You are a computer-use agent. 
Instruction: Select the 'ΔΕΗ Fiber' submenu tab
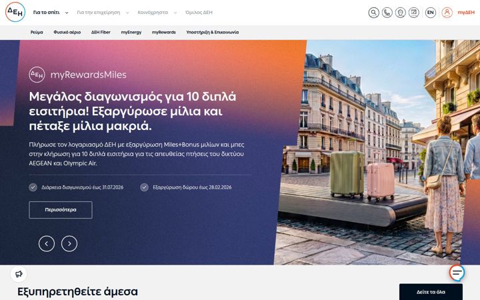pos(101,32)
